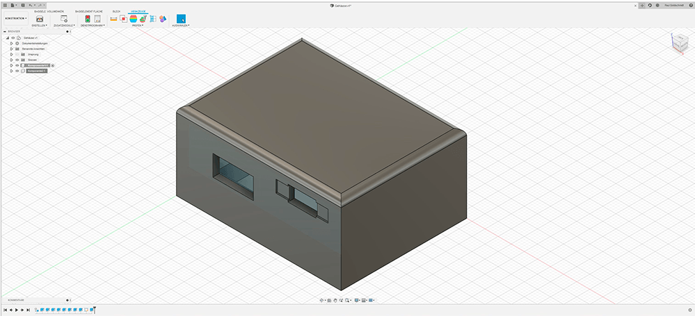Image resolution: width=695 pixels, height=316 pixels.
Task: Click the Dienstprogramm traffic light icon
Action: (x=88, y=19)
